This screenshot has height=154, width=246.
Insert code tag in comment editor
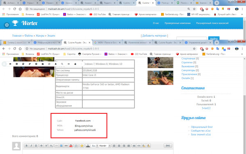coord(139,146)
